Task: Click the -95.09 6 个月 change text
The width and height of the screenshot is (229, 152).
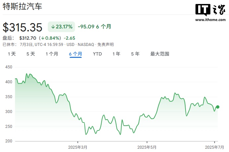Action: [x=95, y=27]
